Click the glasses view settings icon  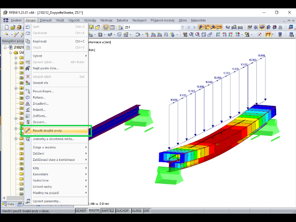coord(227,27)
